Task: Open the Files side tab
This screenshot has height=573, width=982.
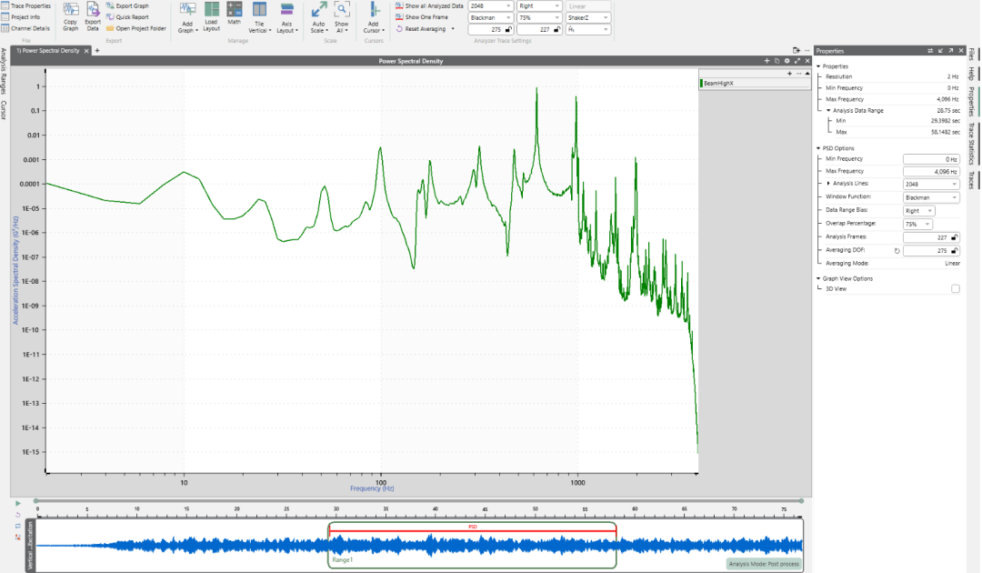Action: 971,55
